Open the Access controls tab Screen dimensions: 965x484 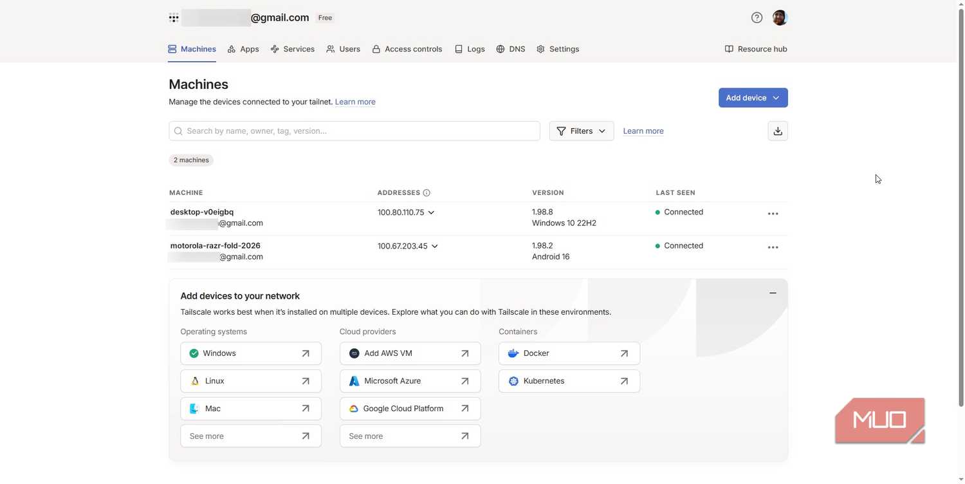pyautogui.click(x=407, y=49)
